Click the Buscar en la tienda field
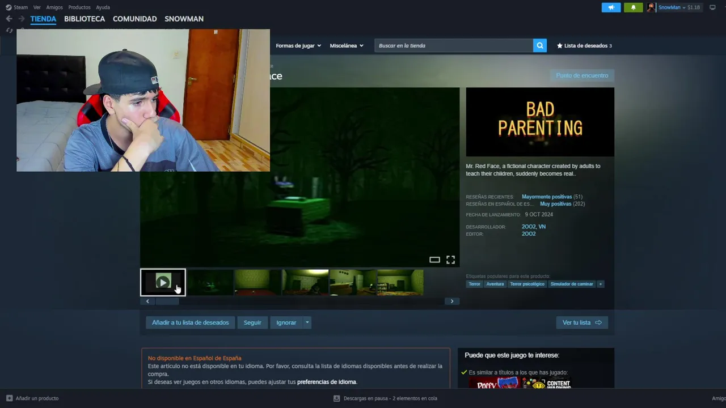The image size is (726, 408). (454, 45)
